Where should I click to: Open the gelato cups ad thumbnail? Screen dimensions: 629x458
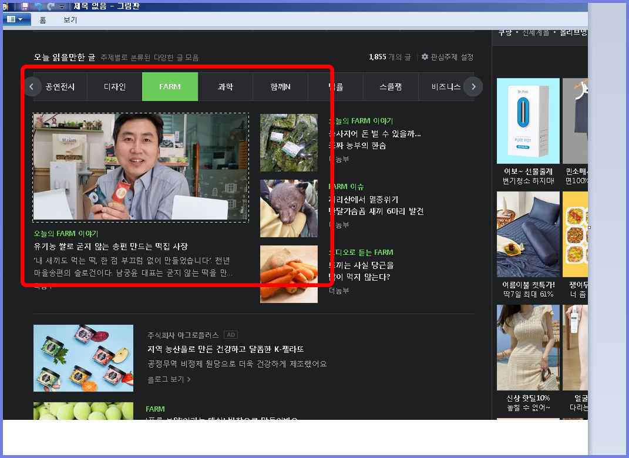click(x=83, y=358)
